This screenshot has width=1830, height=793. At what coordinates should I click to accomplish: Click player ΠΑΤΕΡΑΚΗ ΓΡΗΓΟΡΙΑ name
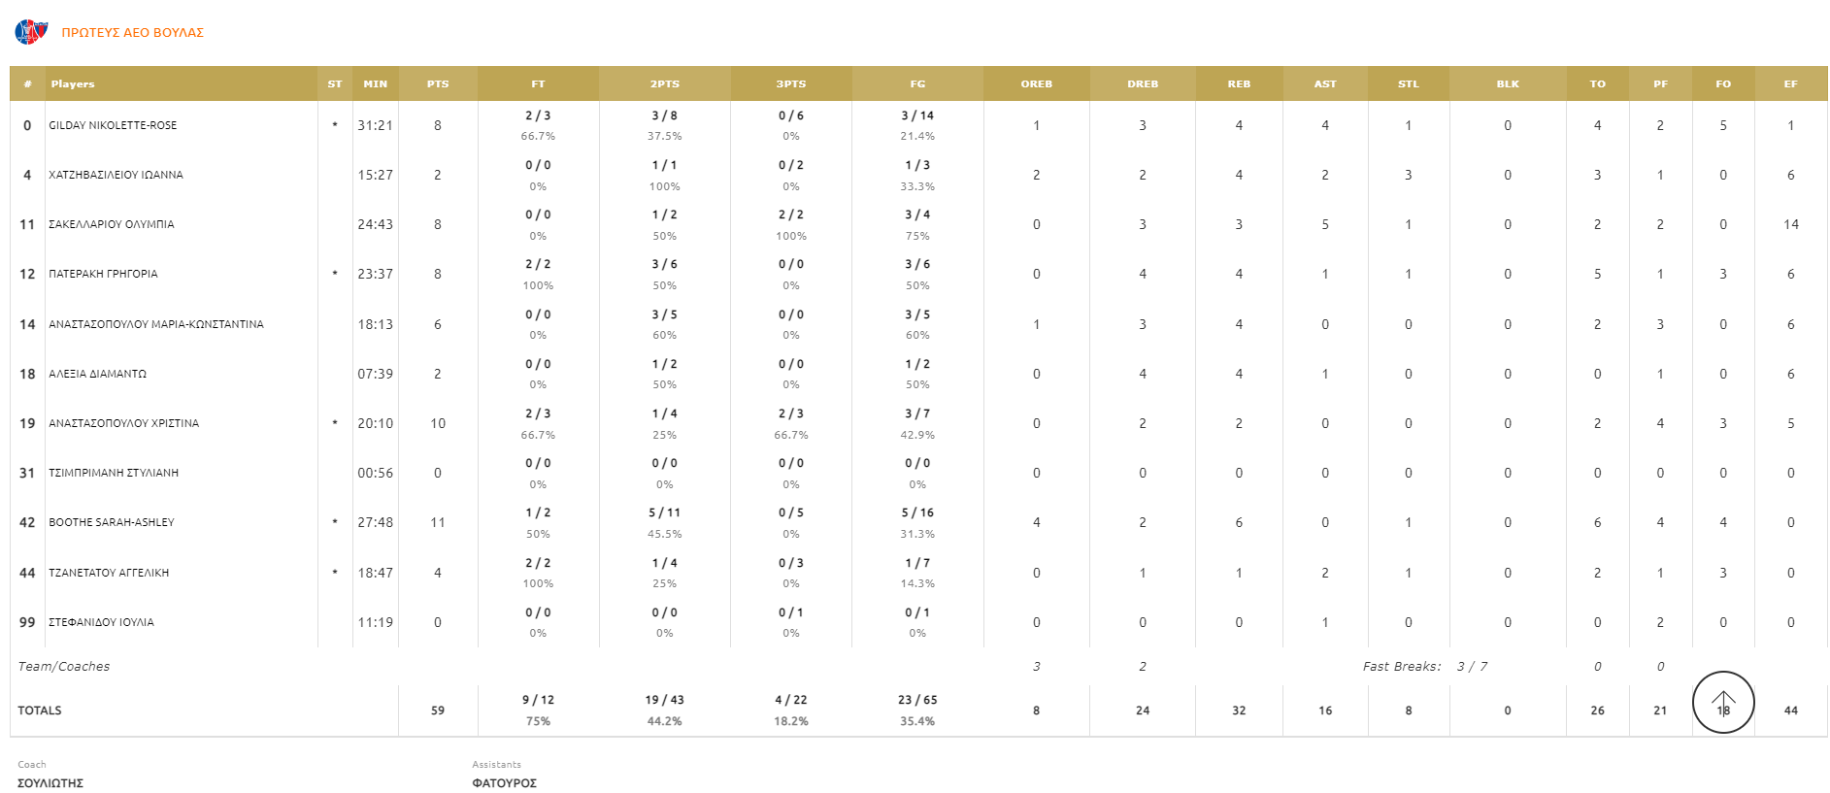click(103, 274)
